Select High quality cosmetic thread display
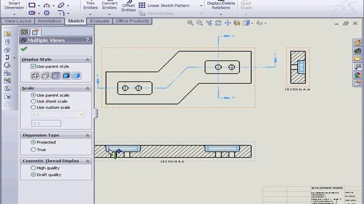The width and height of the screenshot is (364, 204). pyautogui.click(x=33, y=168)
